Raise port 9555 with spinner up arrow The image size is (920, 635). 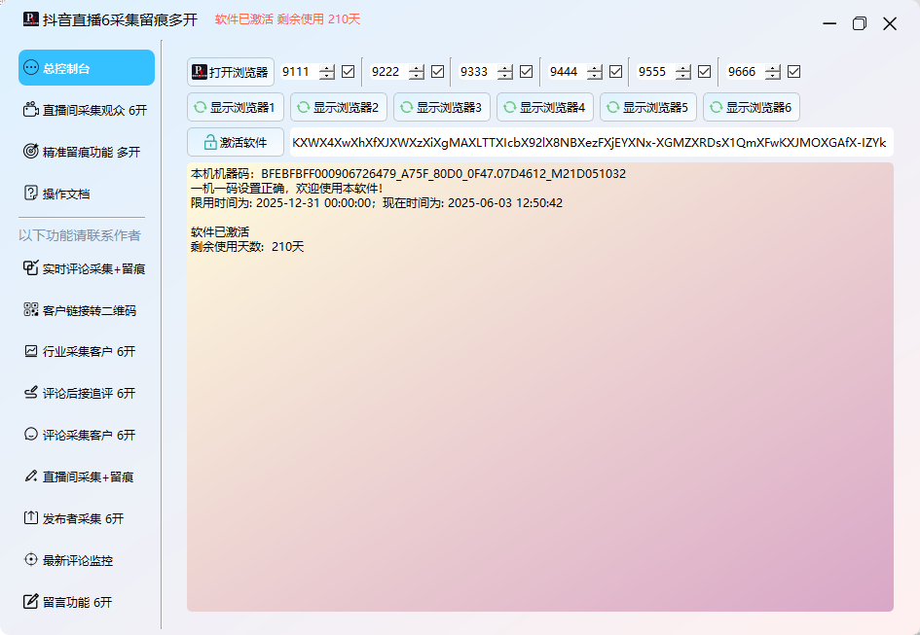pyautogui.click(x=683, y=68)
